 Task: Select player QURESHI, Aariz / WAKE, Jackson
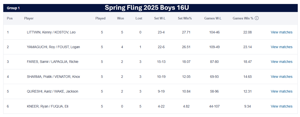coord(52,91)
